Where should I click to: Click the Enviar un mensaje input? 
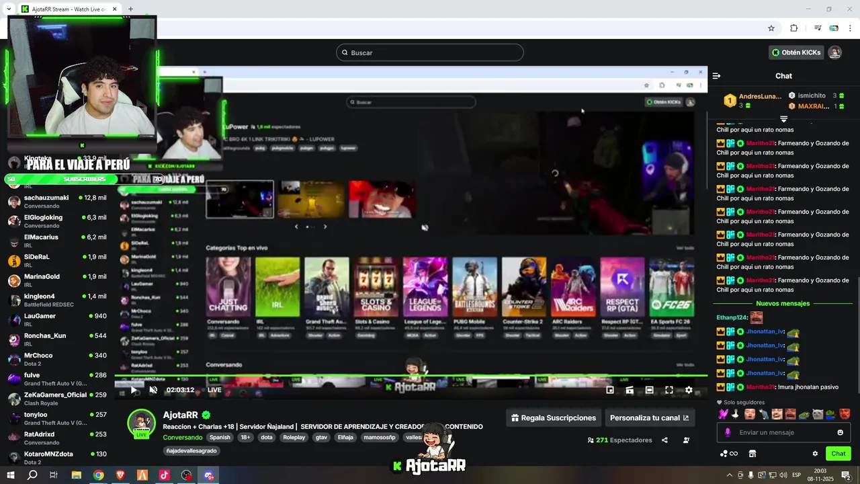click(x=784, y=432)
